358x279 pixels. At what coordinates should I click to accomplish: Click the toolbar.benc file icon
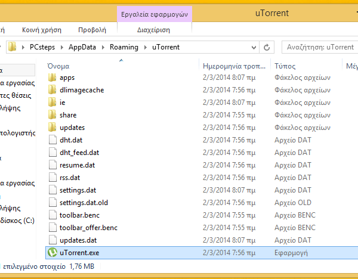coord(53,215)
